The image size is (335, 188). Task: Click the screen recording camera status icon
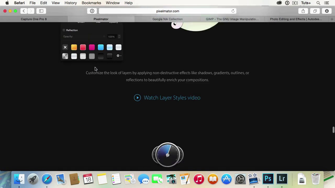pyautogui.click(x=295, y=3)
